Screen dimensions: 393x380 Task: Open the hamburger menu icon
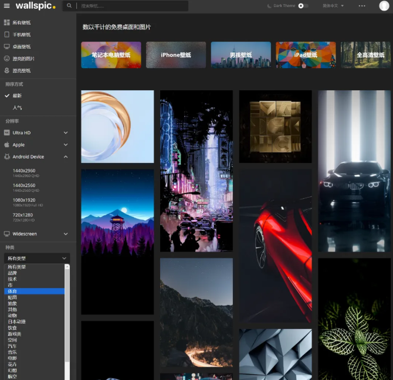pos(7,6)
